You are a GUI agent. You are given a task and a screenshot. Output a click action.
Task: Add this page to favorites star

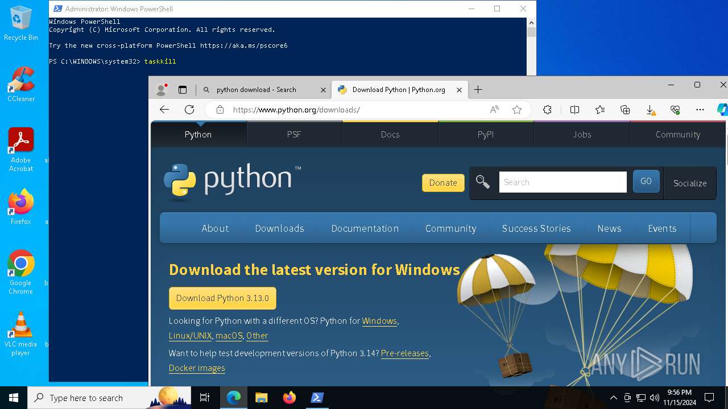coord(517,110)
